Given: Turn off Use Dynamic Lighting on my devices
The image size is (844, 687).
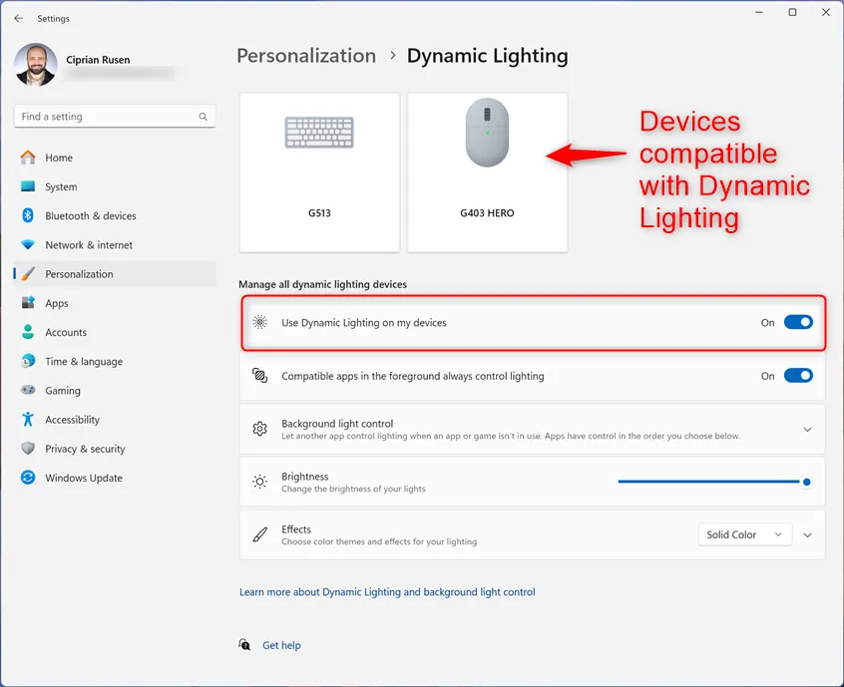Looking at the screenshot, I should pyautogui.click(x=798, y=322).
